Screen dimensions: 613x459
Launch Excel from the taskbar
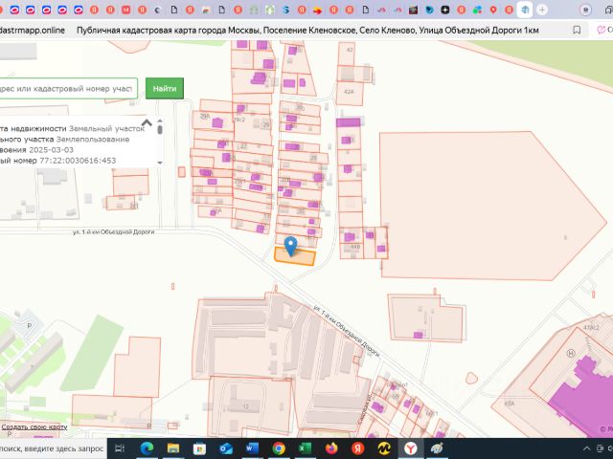(x=304, y=448)
